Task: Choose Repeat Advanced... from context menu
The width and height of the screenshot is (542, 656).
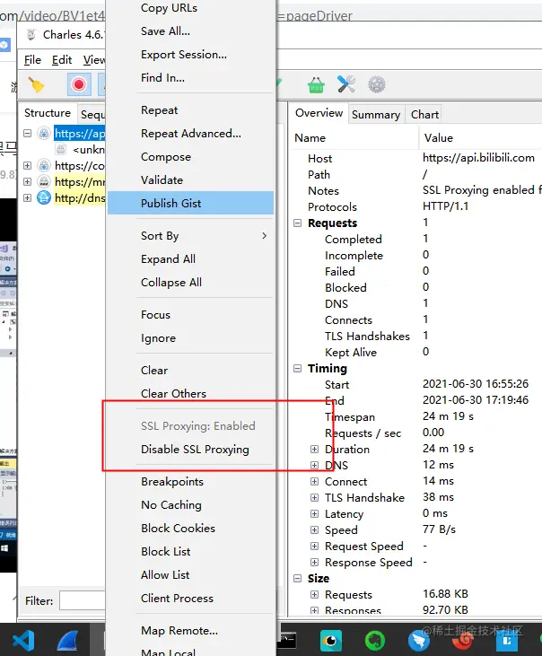Action: (x=191, y=134)
